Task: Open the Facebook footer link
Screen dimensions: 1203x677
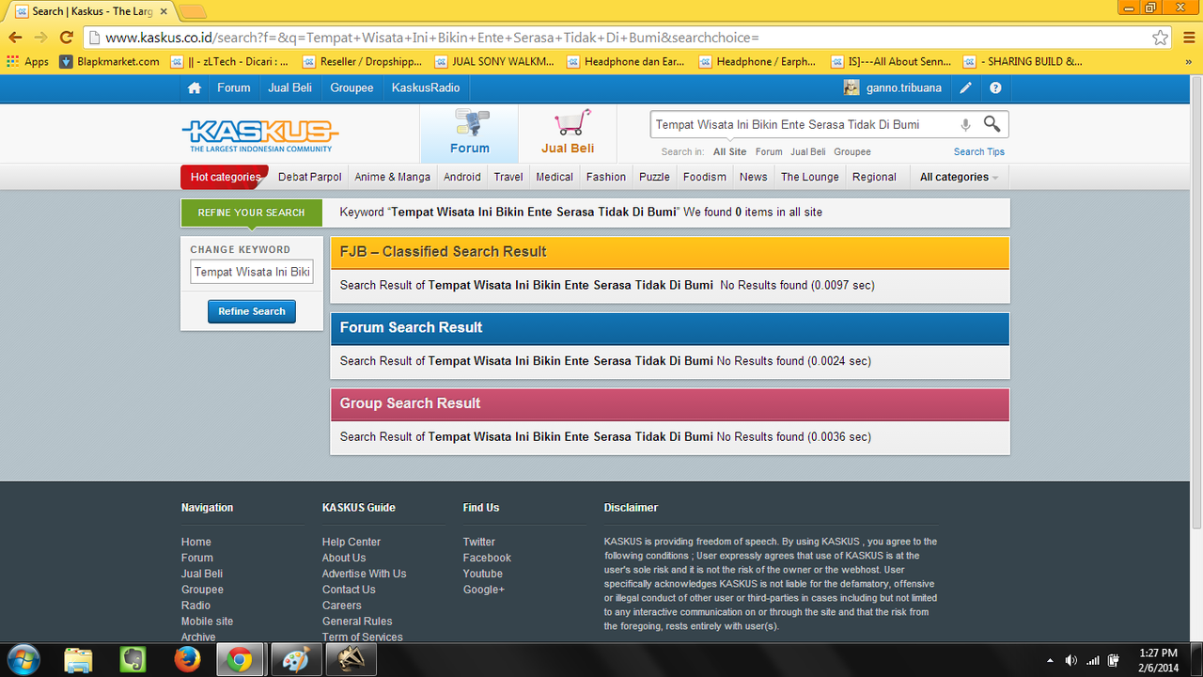Action: (487, 558)
